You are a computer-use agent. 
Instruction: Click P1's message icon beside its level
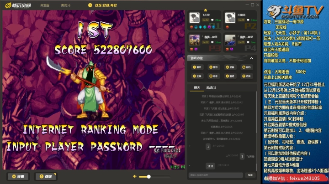pos(212,20)
